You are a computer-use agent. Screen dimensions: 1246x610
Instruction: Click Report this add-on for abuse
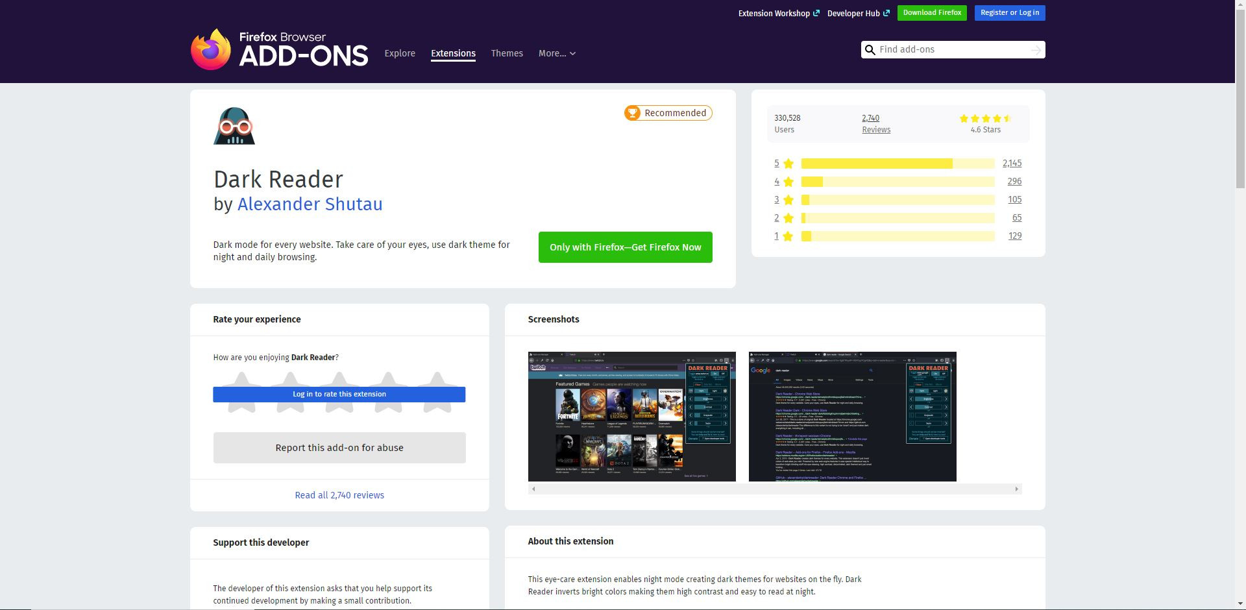[x=339, y=448]
